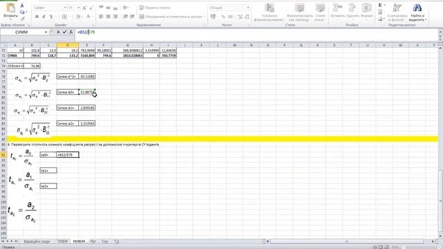Toggle center text alignment

[108, 17]
